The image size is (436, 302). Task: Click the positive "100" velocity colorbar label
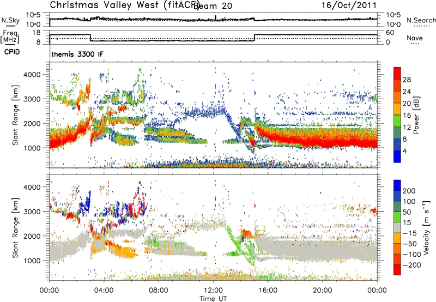pos(409,202)
